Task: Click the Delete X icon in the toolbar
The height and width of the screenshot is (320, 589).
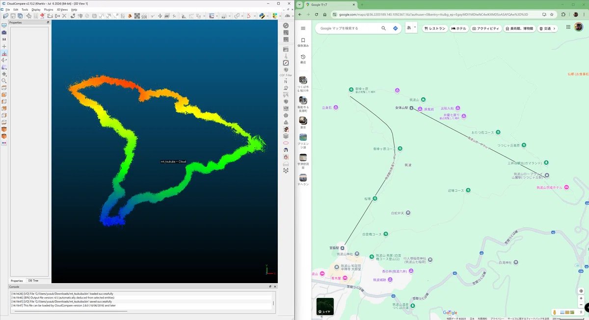Action: pyautogui.click(x=64, y=16)
